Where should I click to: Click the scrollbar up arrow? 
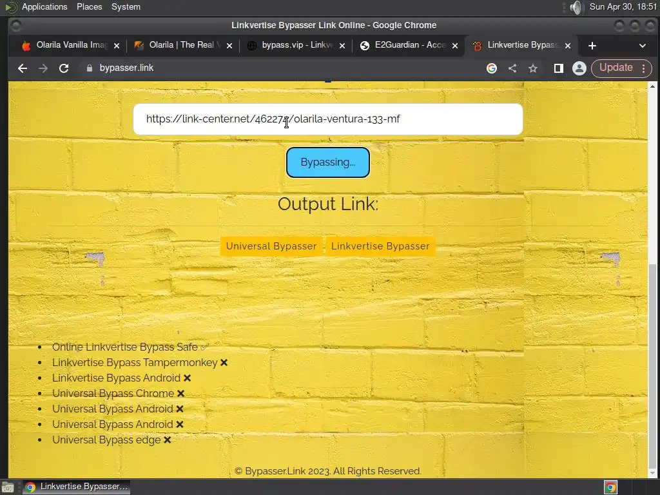point(652,86)
